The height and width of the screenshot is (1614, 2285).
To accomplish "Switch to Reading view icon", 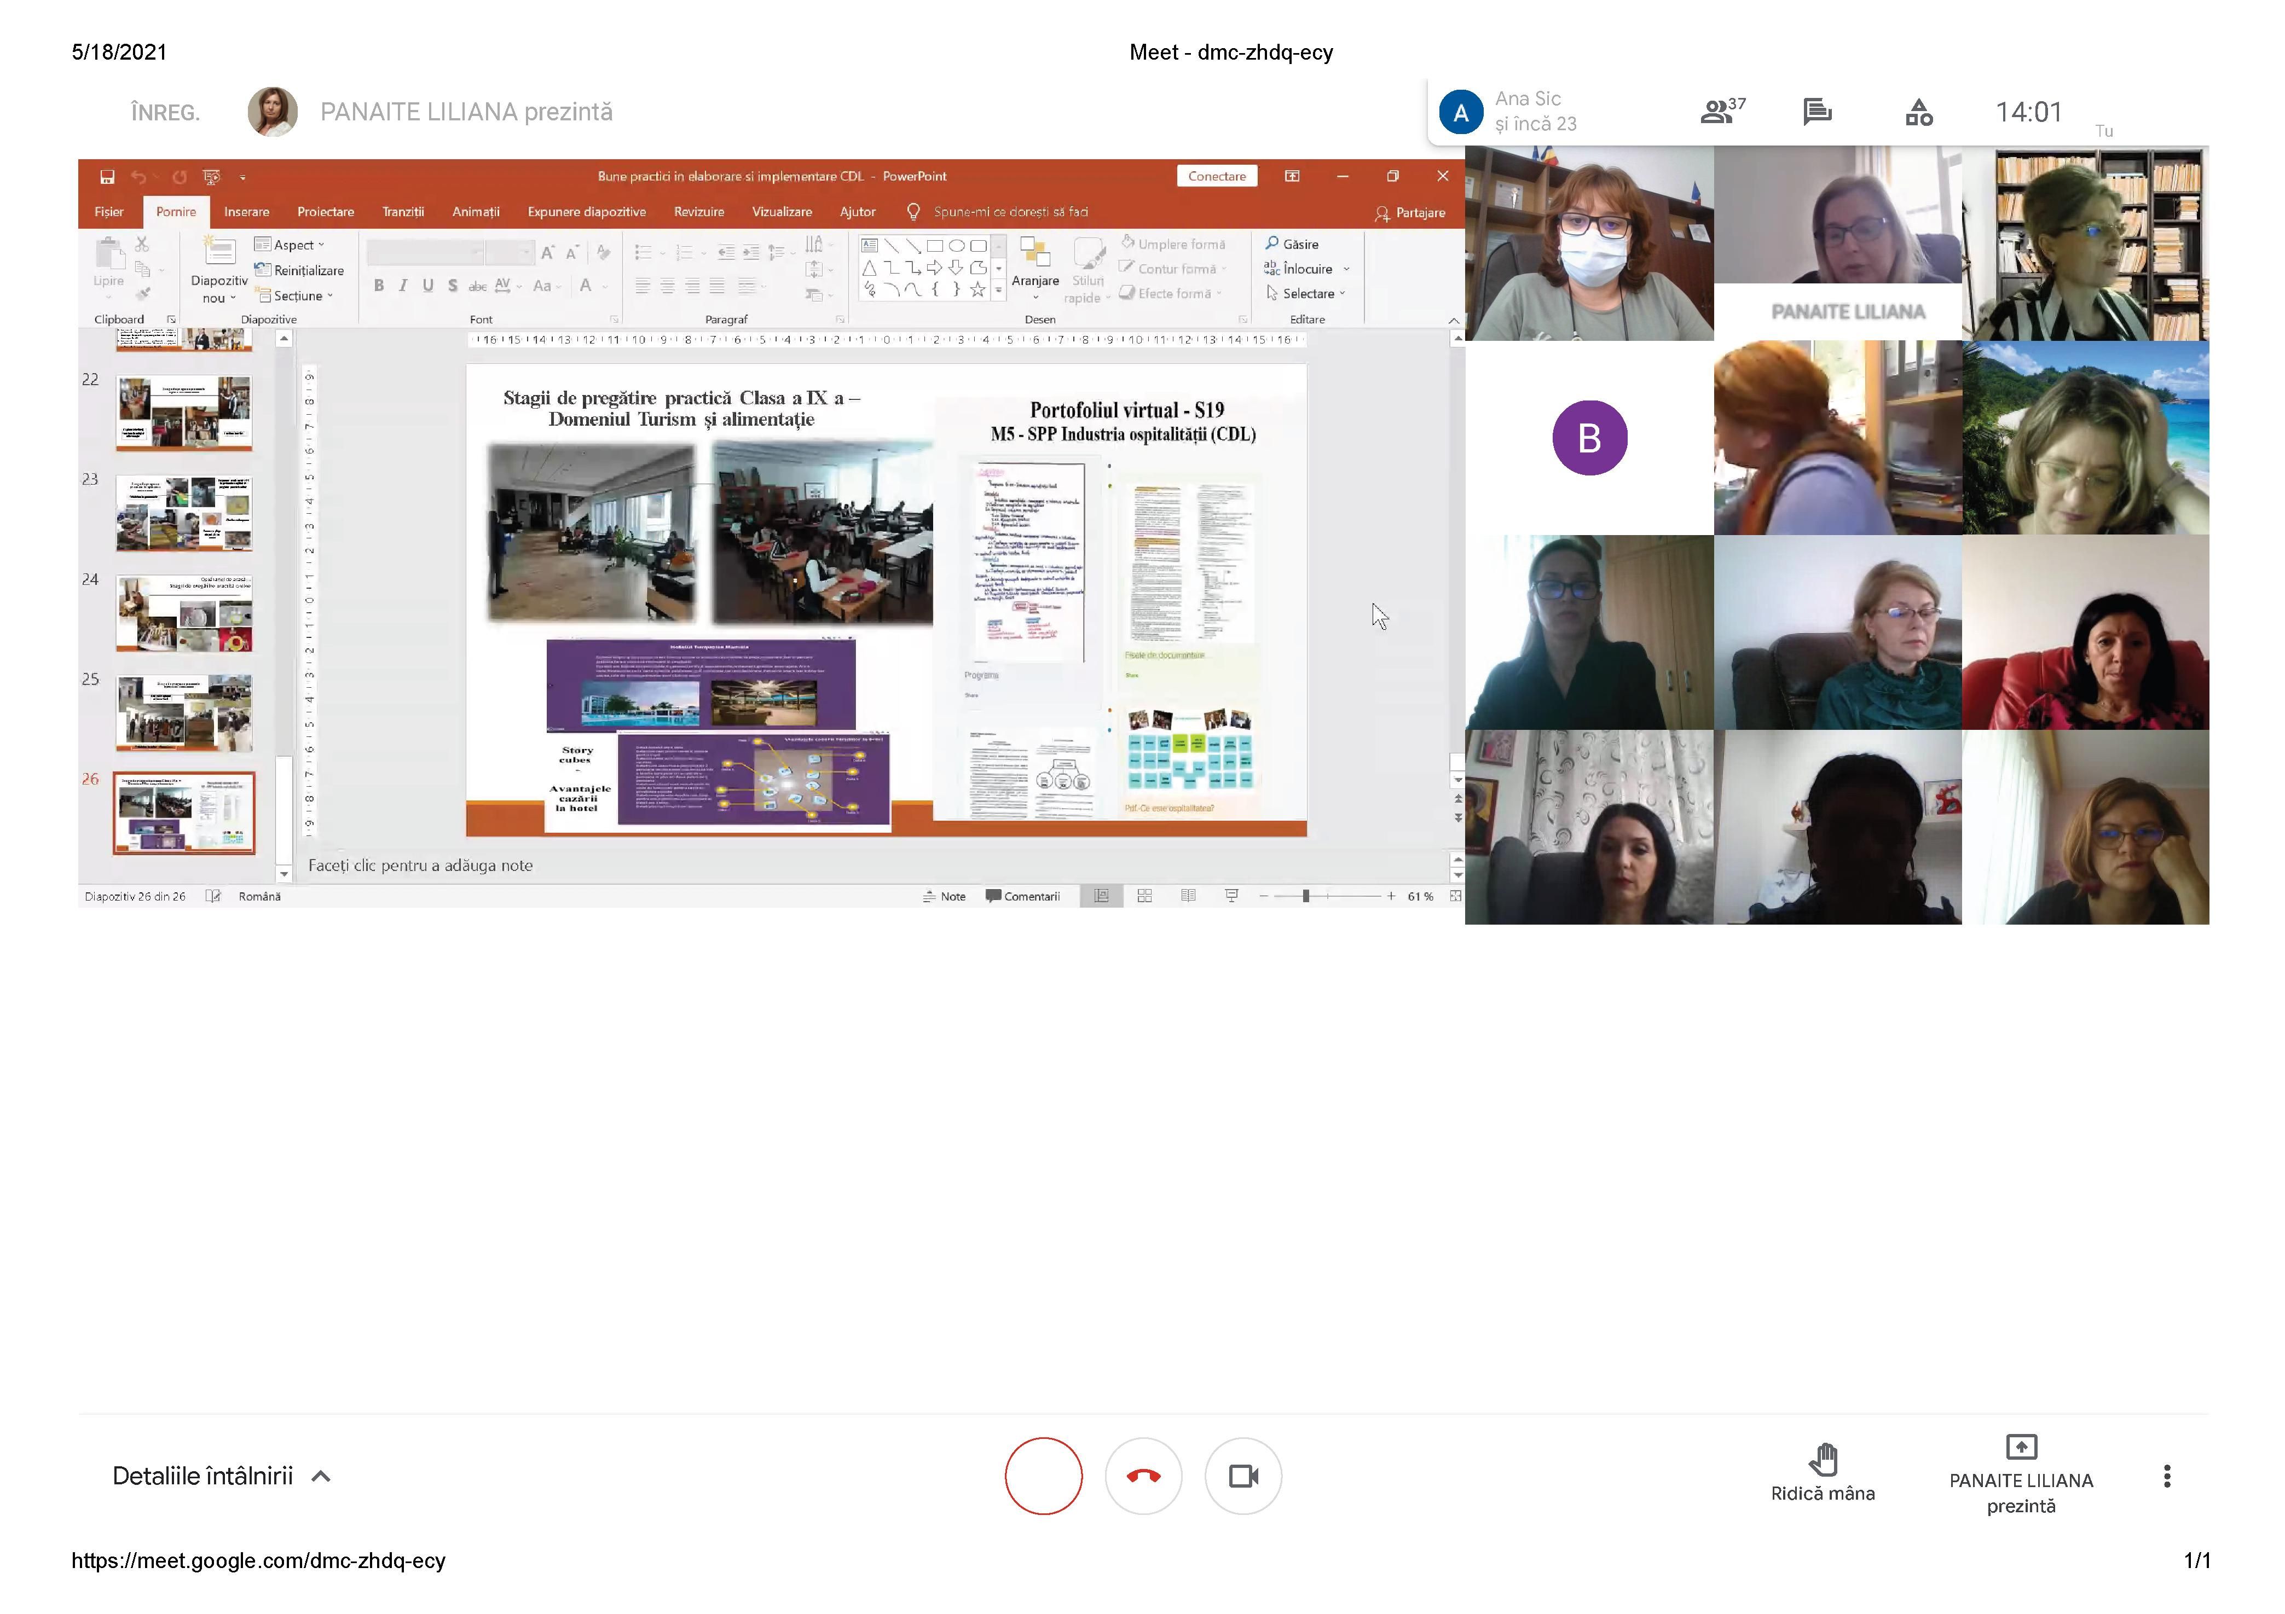I will tap(1188, 896).
